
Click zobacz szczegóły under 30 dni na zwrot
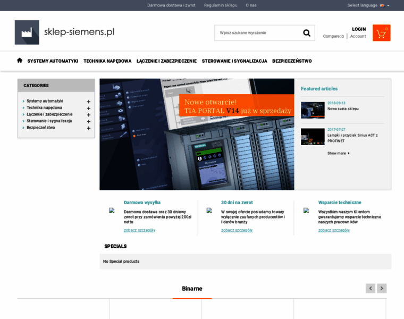pyautogui.click(x=237, y=230)
